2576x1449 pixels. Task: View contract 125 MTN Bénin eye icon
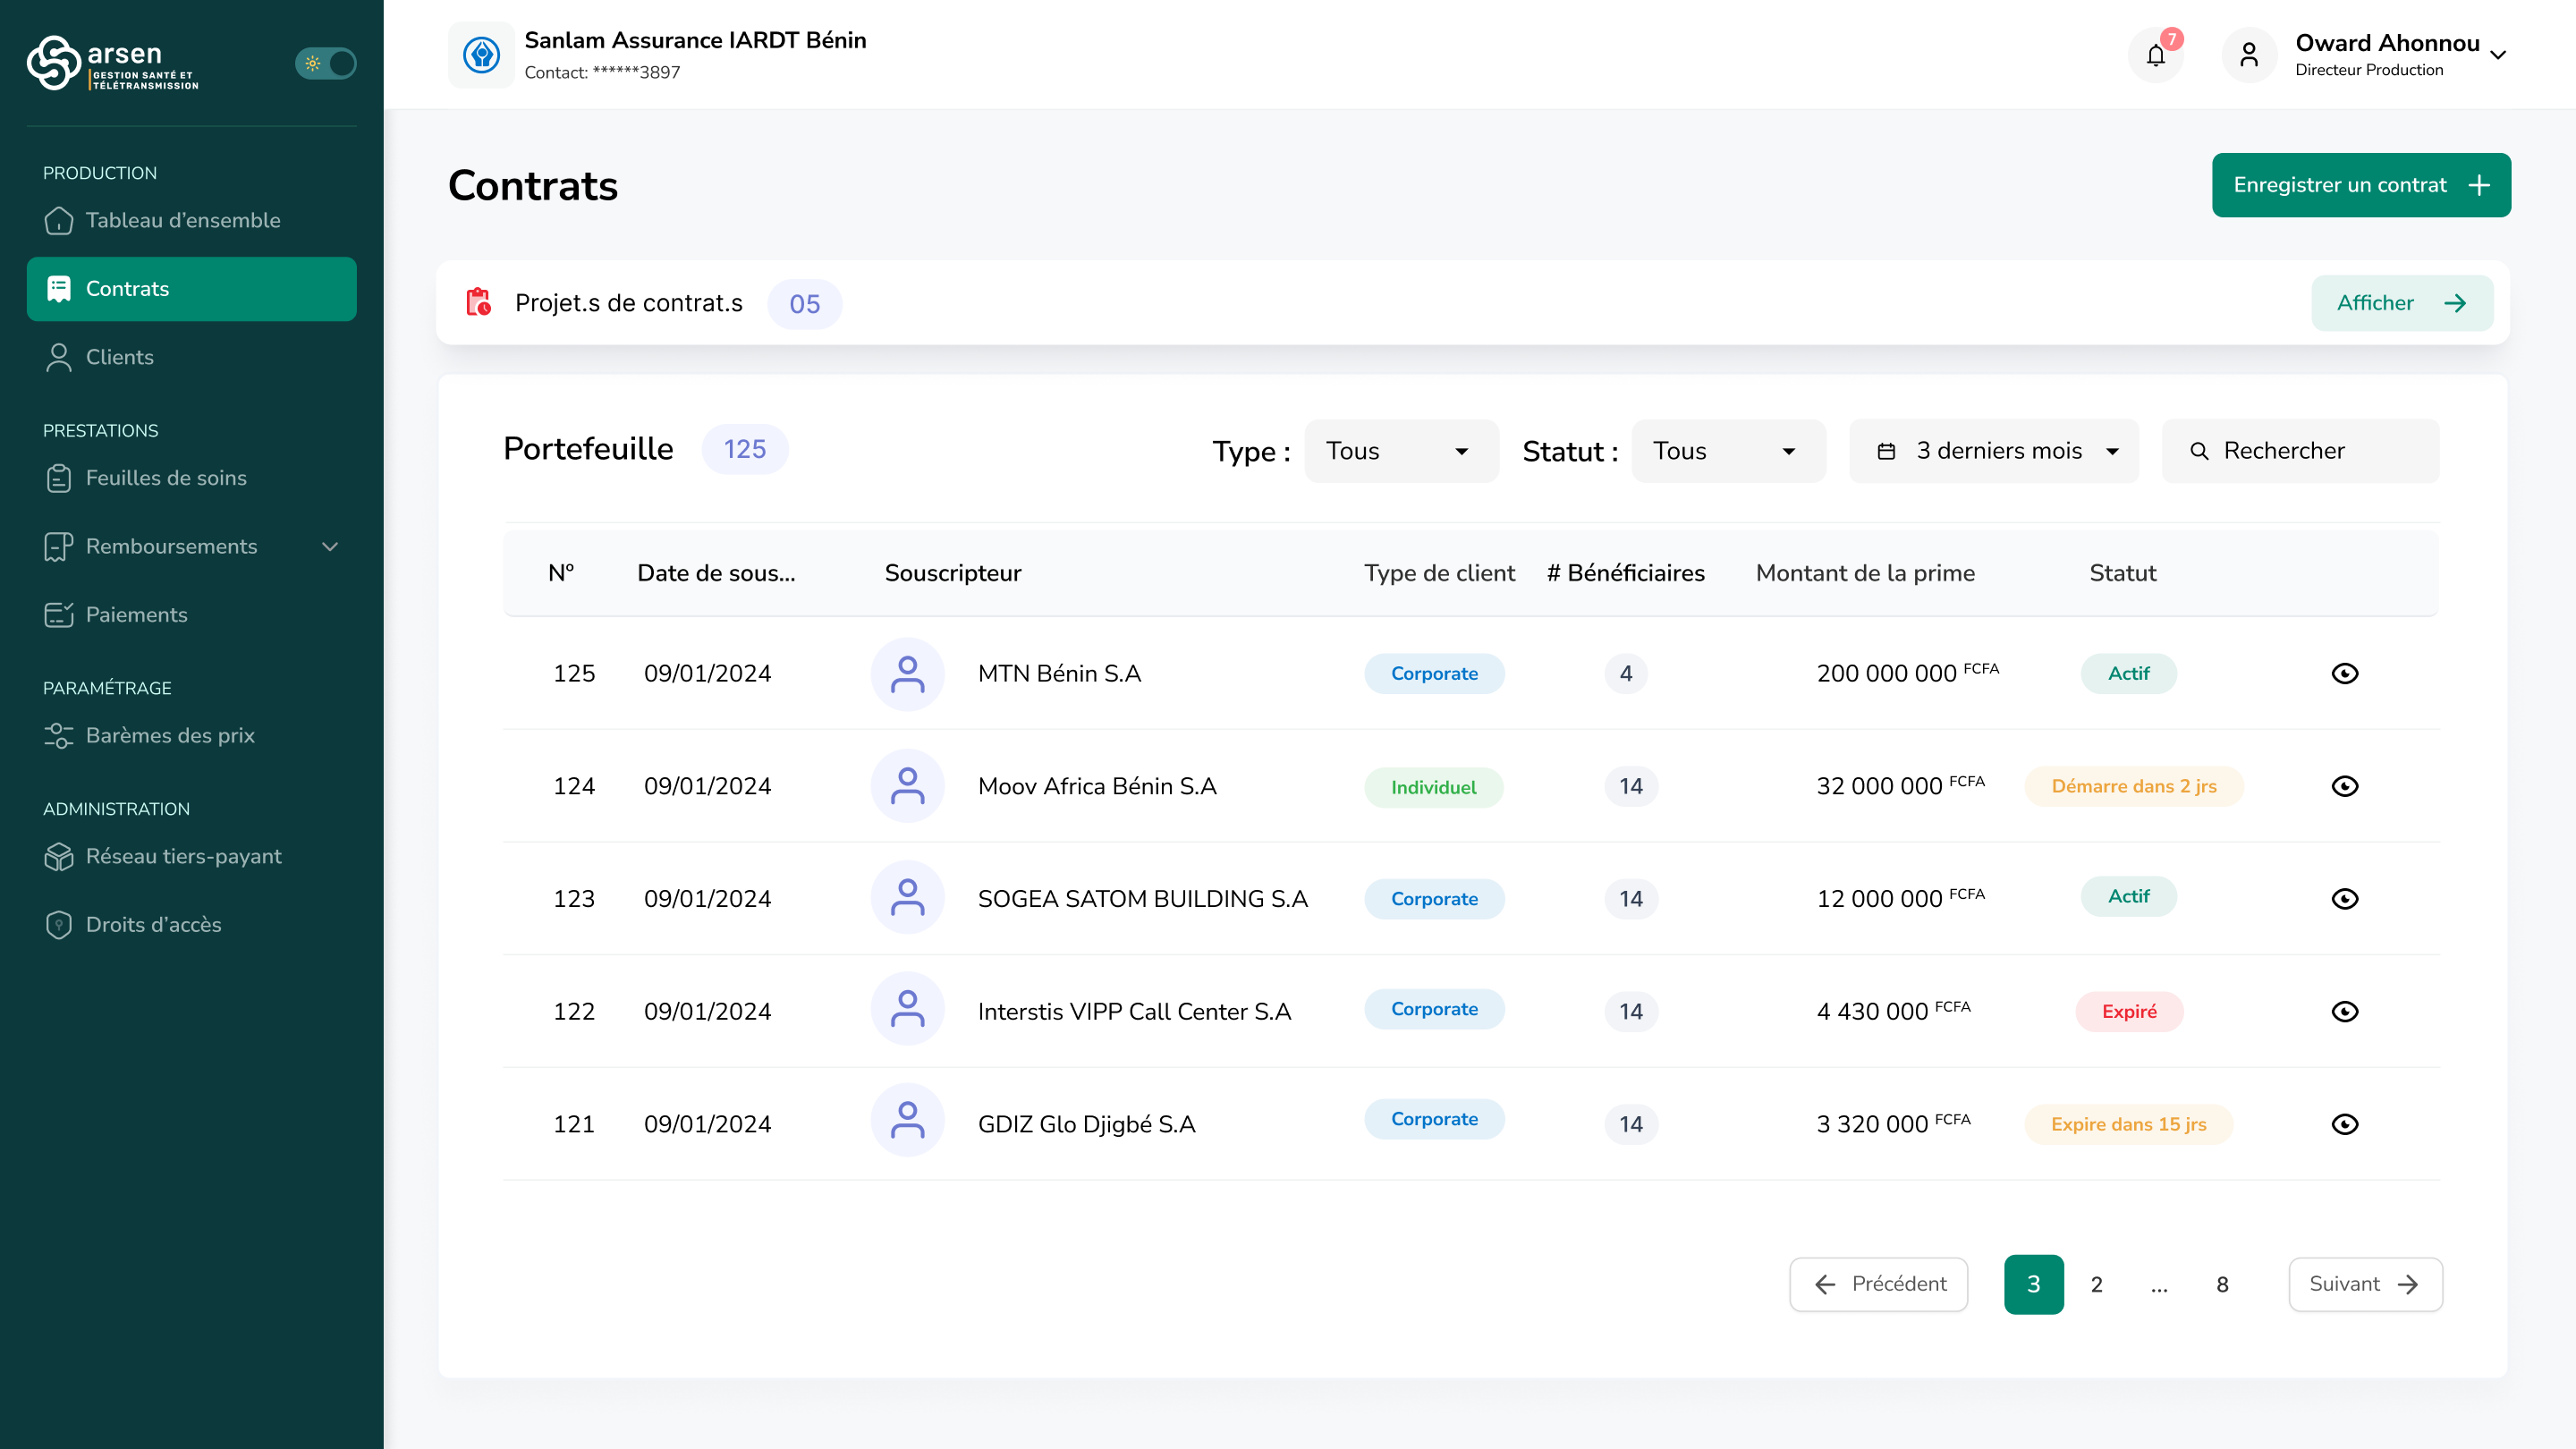[2344, 673]
